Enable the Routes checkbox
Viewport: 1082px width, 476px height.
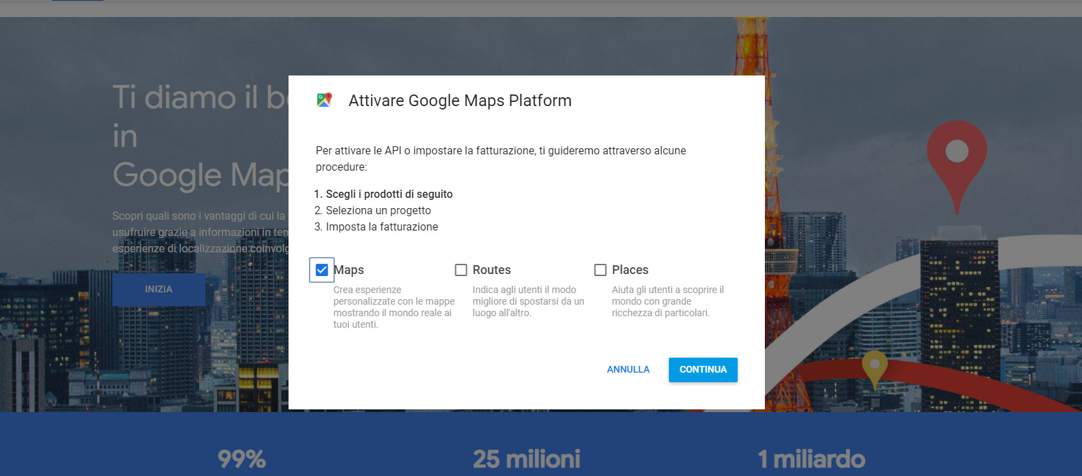(x=461, y=270)
